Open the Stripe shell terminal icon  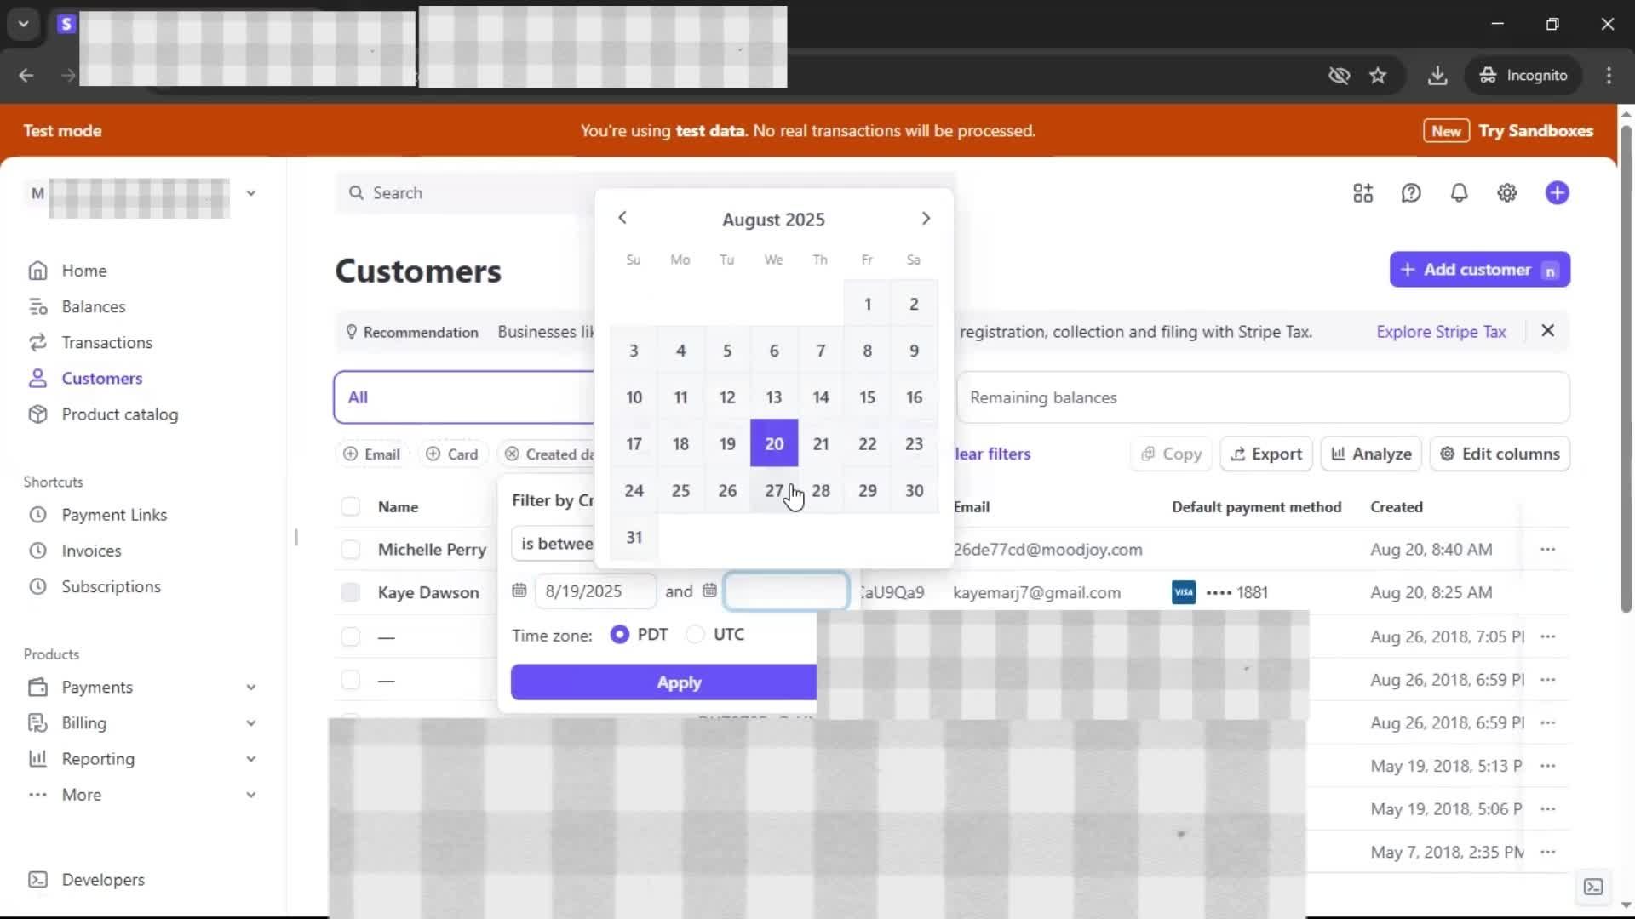tap(1592, 887)
